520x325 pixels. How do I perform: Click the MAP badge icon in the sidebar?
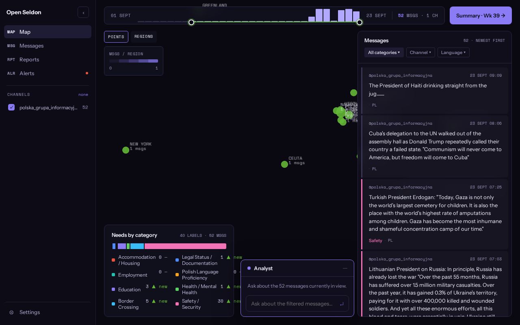click(11, 32)
